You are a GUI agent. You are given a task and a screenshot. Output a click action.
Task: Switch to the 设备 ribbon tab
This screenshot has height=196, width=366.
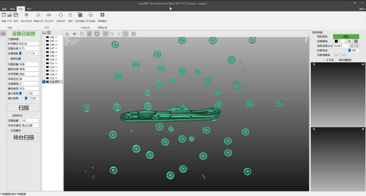4,9
